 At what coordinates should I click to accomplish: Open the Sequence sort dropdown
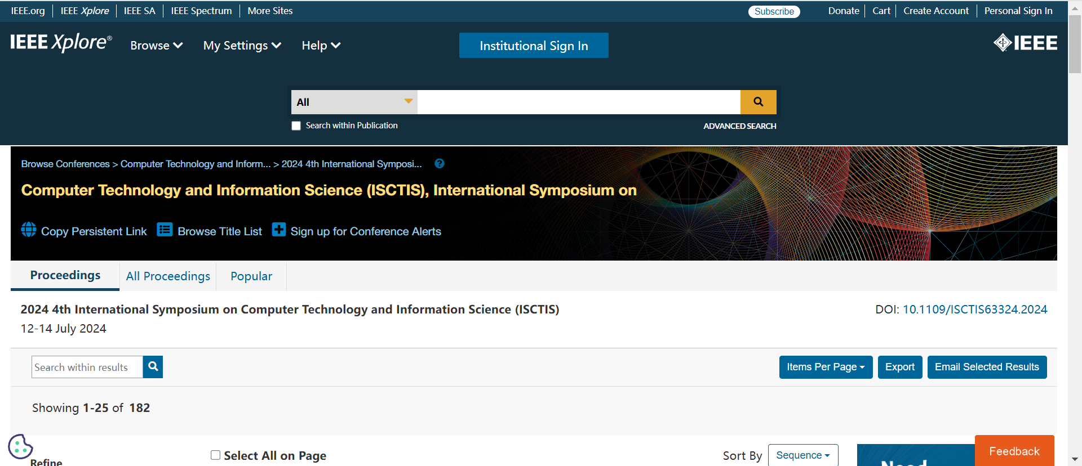coord(803,455)
